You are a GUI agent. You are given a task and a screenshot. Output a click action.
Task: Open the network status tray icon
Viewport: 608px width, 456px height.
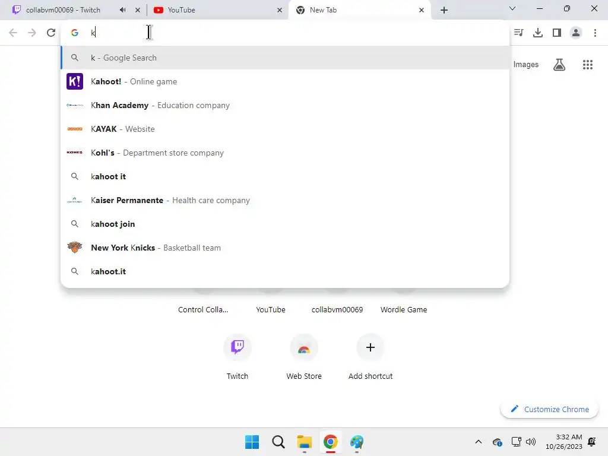coord(516,442)
